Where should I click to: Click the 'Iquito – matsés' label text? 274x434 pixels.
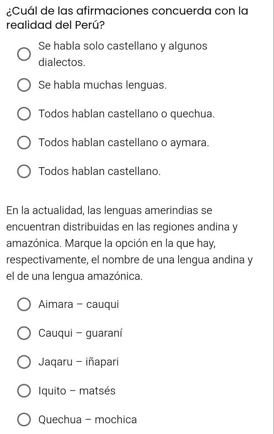pyautogui.click(x=77, y=391)
